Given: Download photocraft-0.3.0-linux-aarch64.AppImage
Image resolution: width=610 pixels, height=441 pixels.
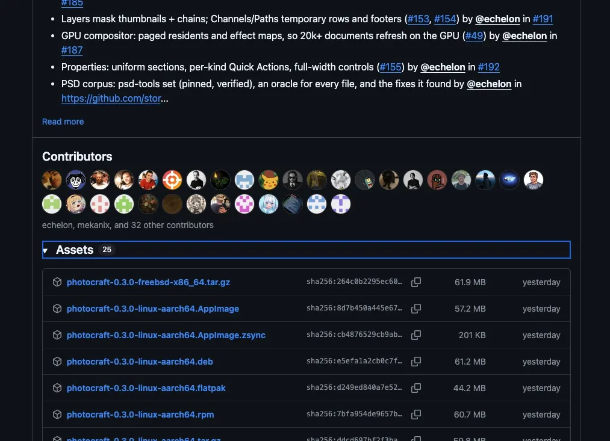Looking at the screenshot, I should tap(153, 309).
